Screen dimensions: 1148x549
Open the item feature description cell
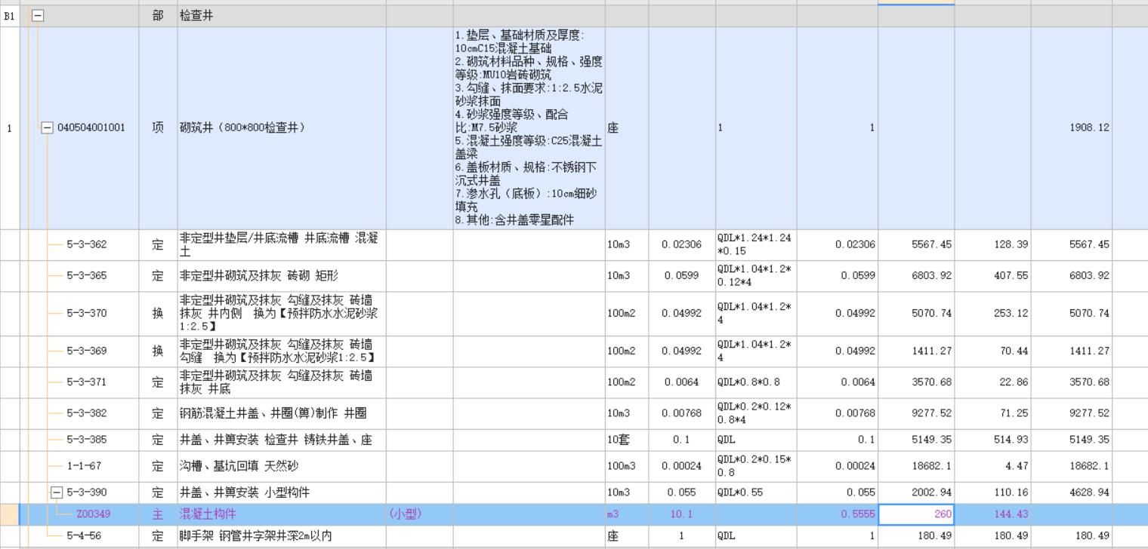529,128
